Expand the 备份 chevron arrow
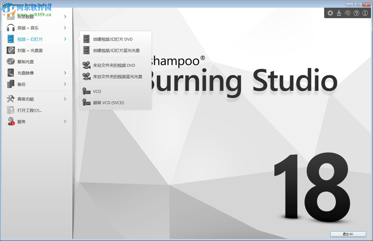373x241 pixels. [65, 84]
